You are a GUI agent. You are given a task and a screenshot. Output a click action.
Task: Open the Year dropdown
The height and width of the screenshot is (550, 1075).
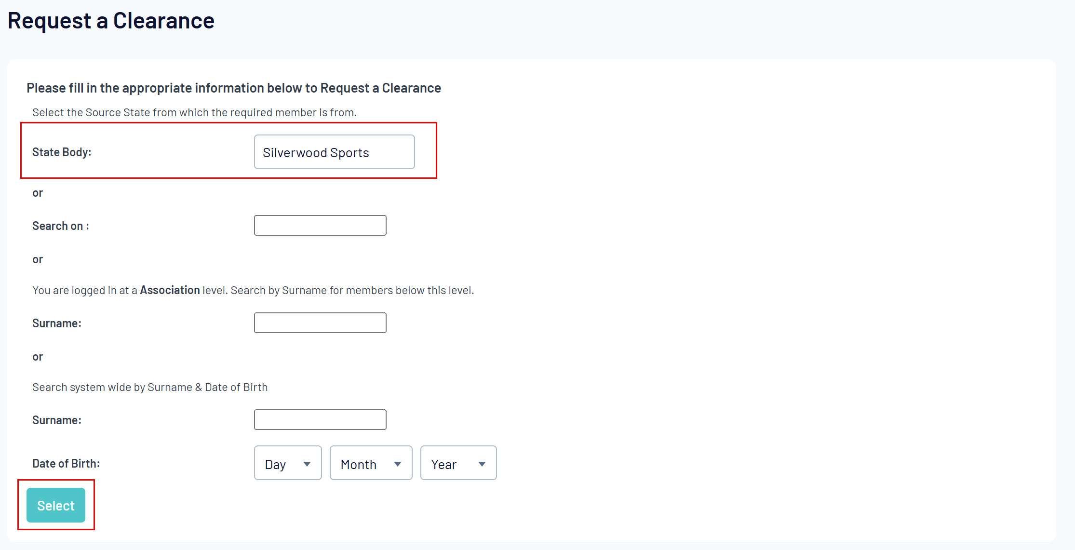coord(458,464)
